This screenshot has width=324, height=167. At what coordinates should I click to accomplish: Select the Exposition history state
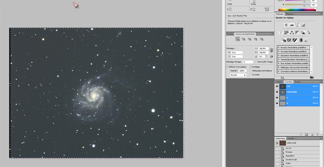290,156
